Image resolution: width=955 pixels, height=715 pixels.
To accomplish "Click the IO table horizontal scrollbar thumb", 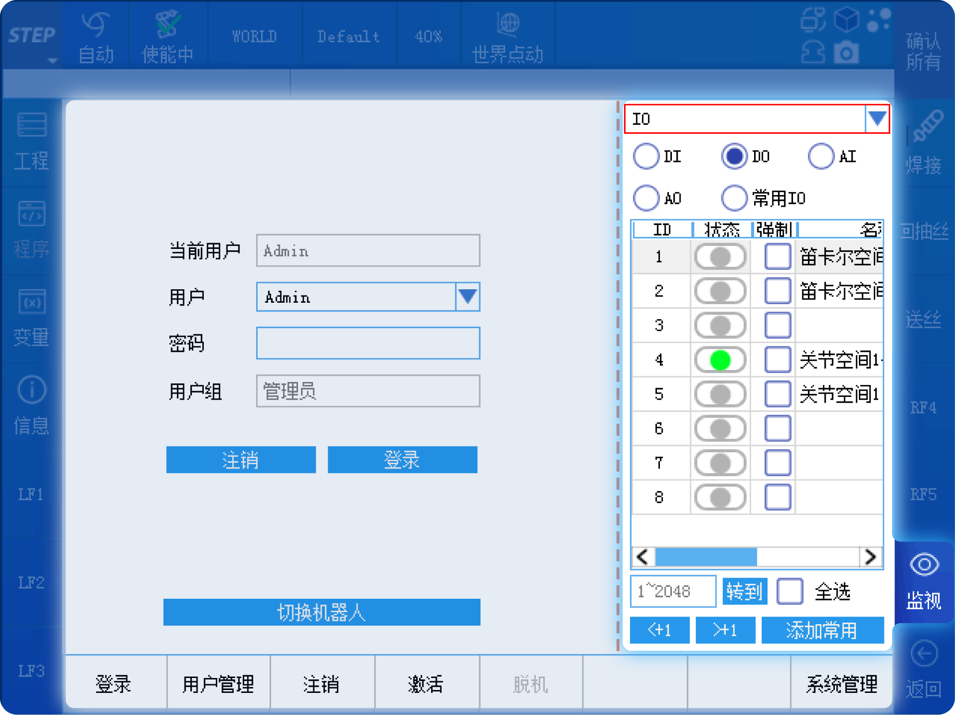I will (706, 557).
